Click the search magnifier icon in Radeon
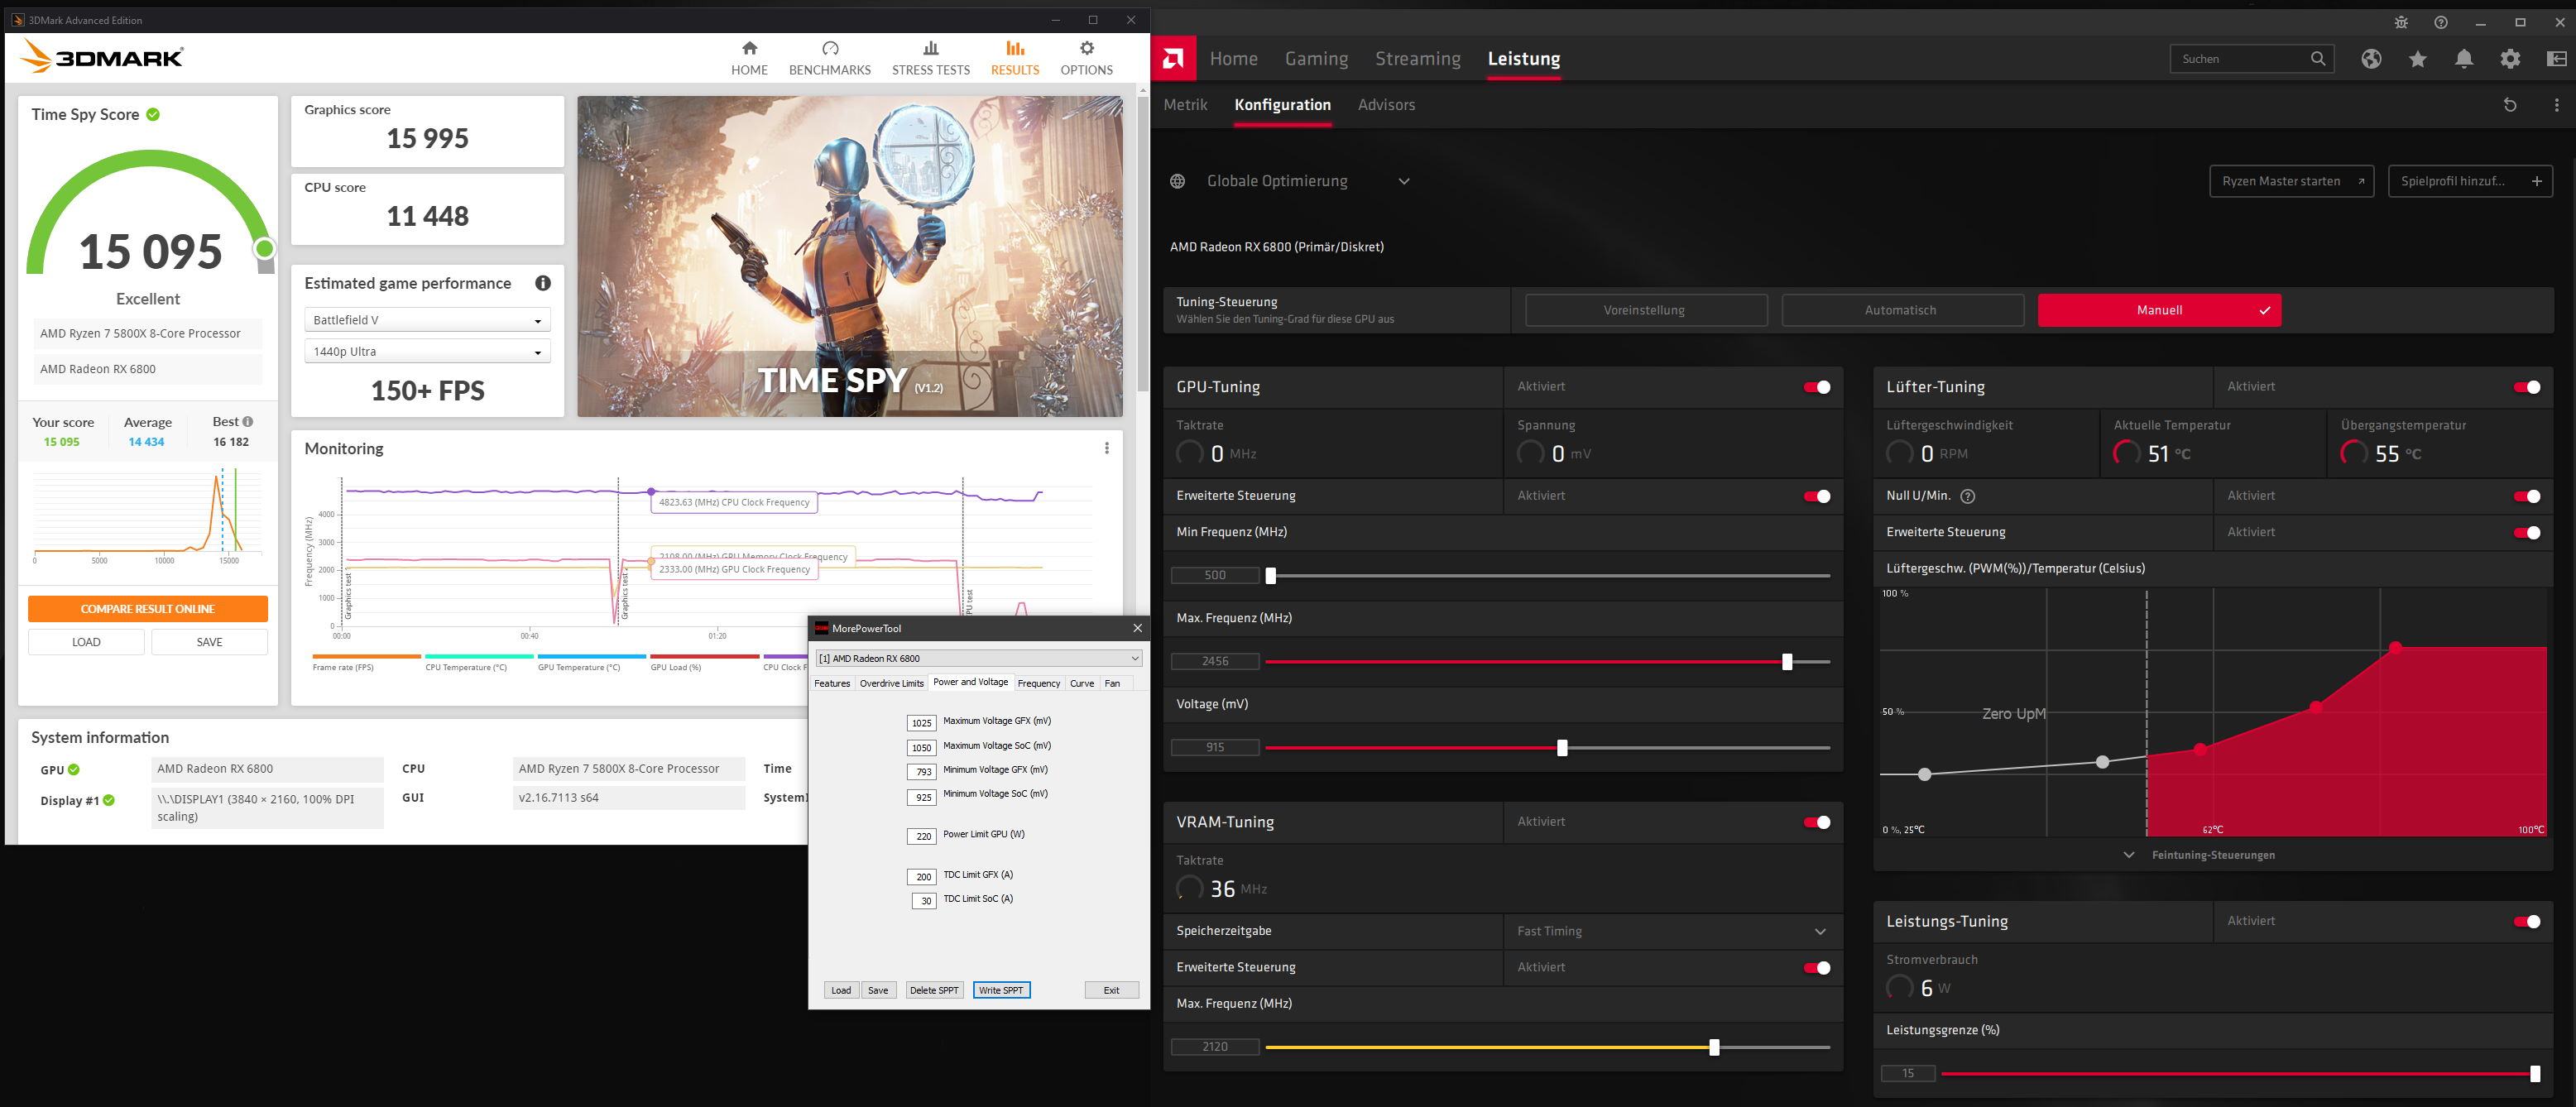 pyautogui.click(x=2317, y=58)
